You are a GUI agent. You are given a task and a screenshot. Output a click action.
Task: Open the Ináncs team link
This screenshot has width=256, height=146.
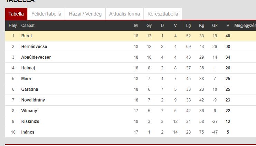(28, 132)
